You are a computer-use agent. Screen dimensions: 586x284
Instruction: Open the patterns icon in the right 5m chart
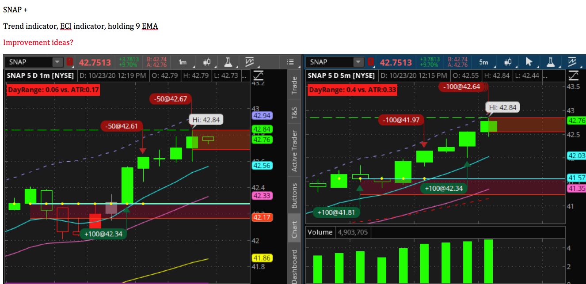(x=572, y=62)
